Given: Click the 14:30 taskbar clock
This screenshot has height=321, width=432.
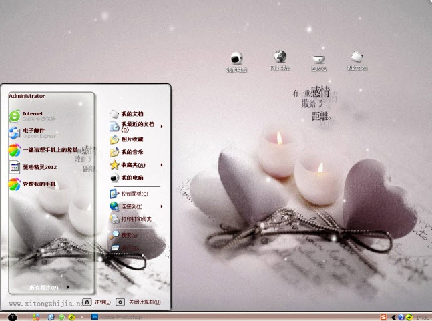Looking at the screenshot, I should click(x=423, y=318).
